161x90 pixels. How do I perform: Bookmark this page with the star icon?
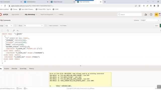click(x=139, y=6)
